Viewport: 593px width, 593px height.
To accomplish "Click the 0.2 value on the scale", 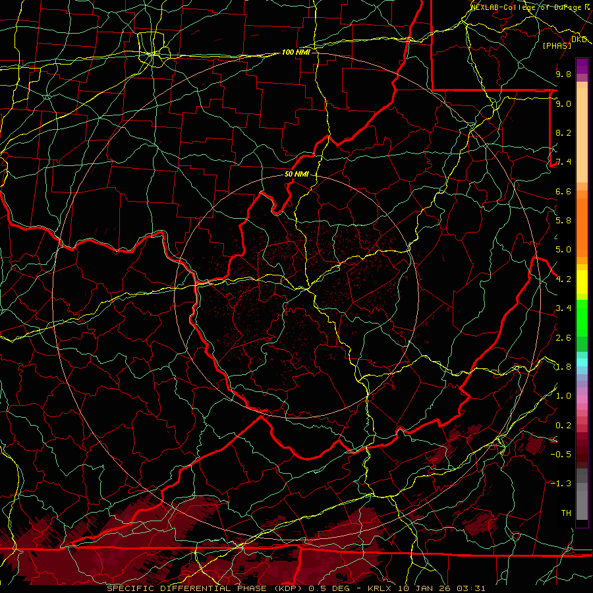I will 563,426.
